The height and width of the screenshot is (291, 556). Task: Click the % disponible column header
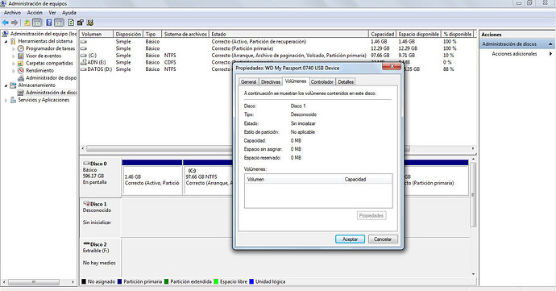coord(458,34)
